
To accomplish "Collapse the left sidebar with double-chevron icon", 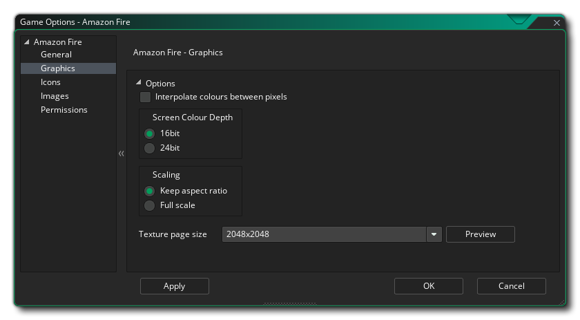I will click(122, 153).
